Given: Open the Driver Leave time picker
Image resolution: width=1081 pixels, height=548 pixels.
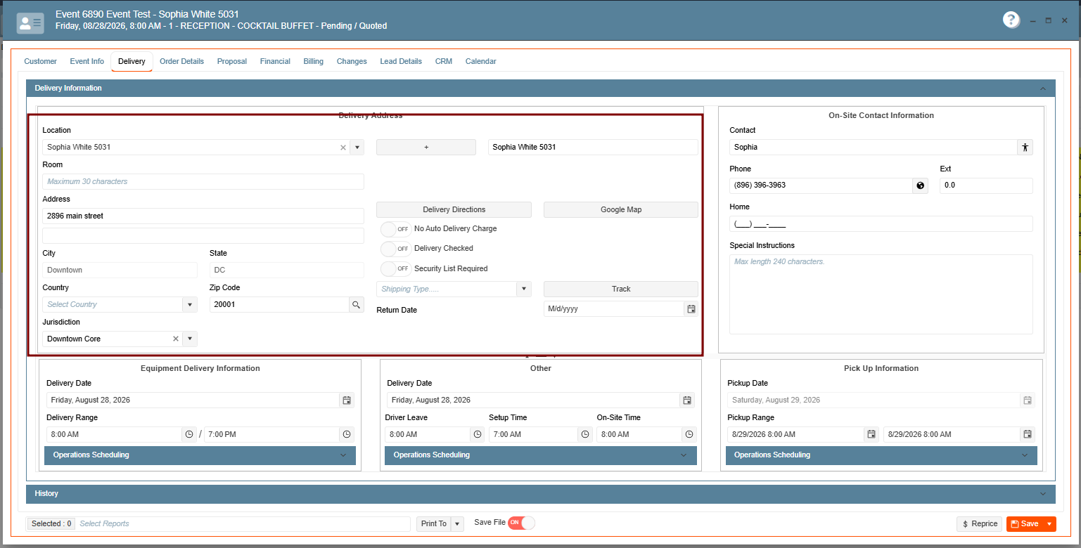Looking at the screenshot, I should coord(478,435).
